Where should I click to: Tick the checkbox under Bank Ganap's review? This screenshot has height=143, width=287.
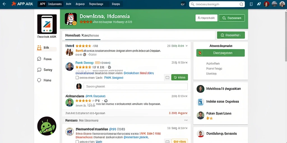[x=77, y=78]
